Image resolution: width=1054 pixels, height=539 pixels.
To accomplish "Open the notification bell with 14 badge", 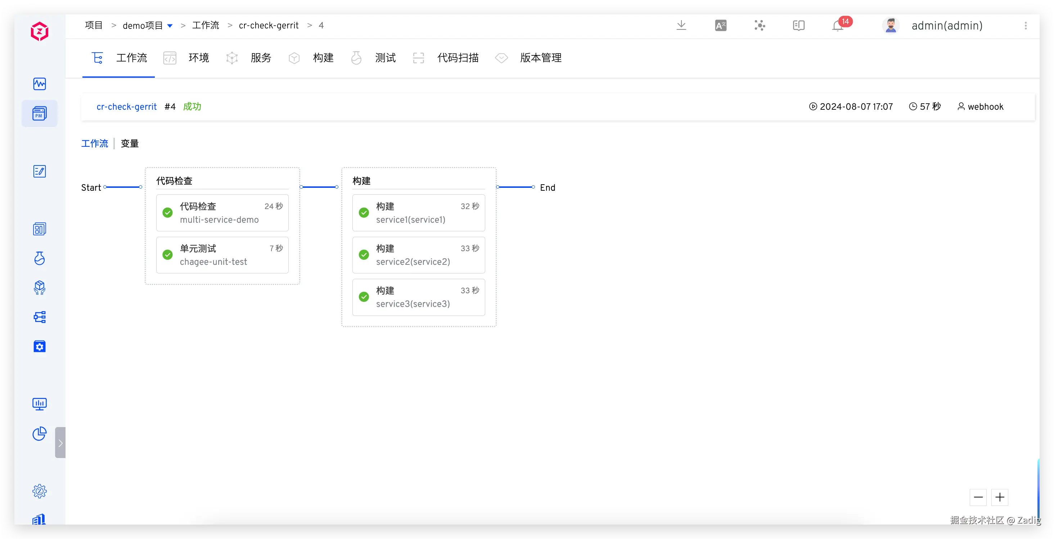I will click(838, 26).
